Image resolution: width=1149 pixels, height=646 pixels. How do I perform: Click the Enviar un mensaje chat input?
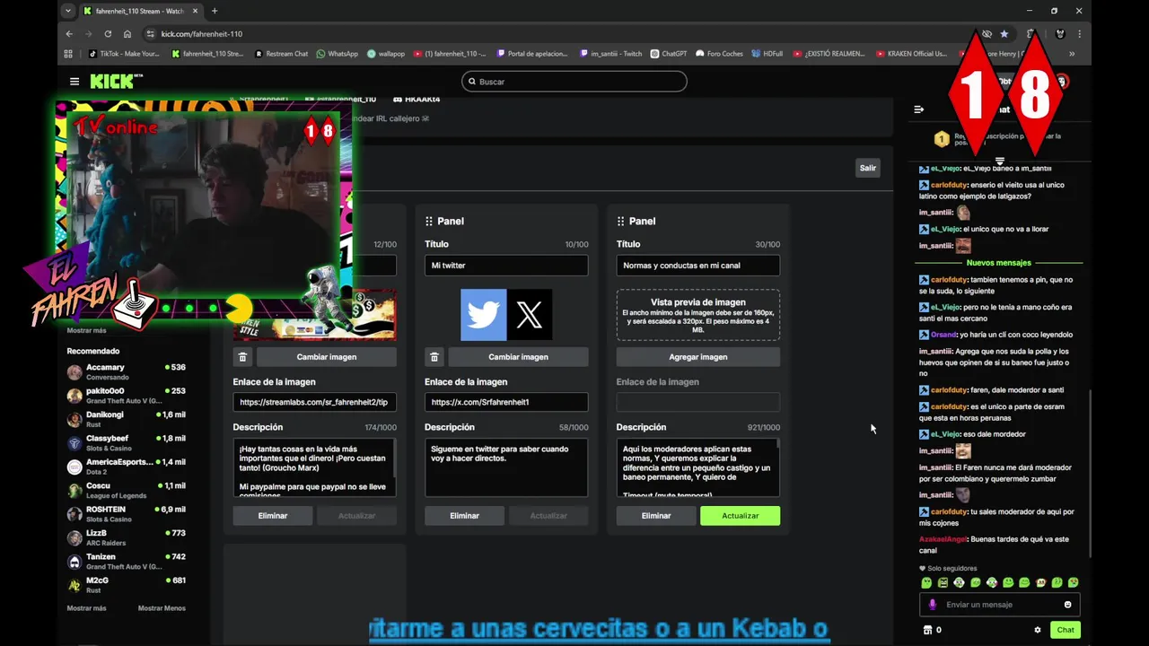[x=999, y=605]
